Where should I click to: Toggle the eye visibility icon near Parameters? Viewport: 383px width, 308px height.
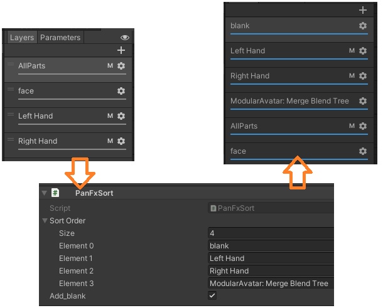tap(124, 38)
